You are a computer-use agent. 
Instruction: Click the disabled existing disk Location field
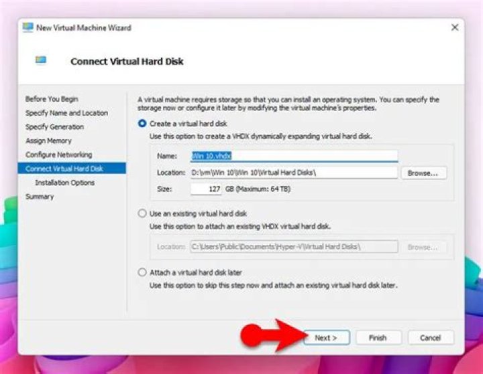tap(294, 247)
